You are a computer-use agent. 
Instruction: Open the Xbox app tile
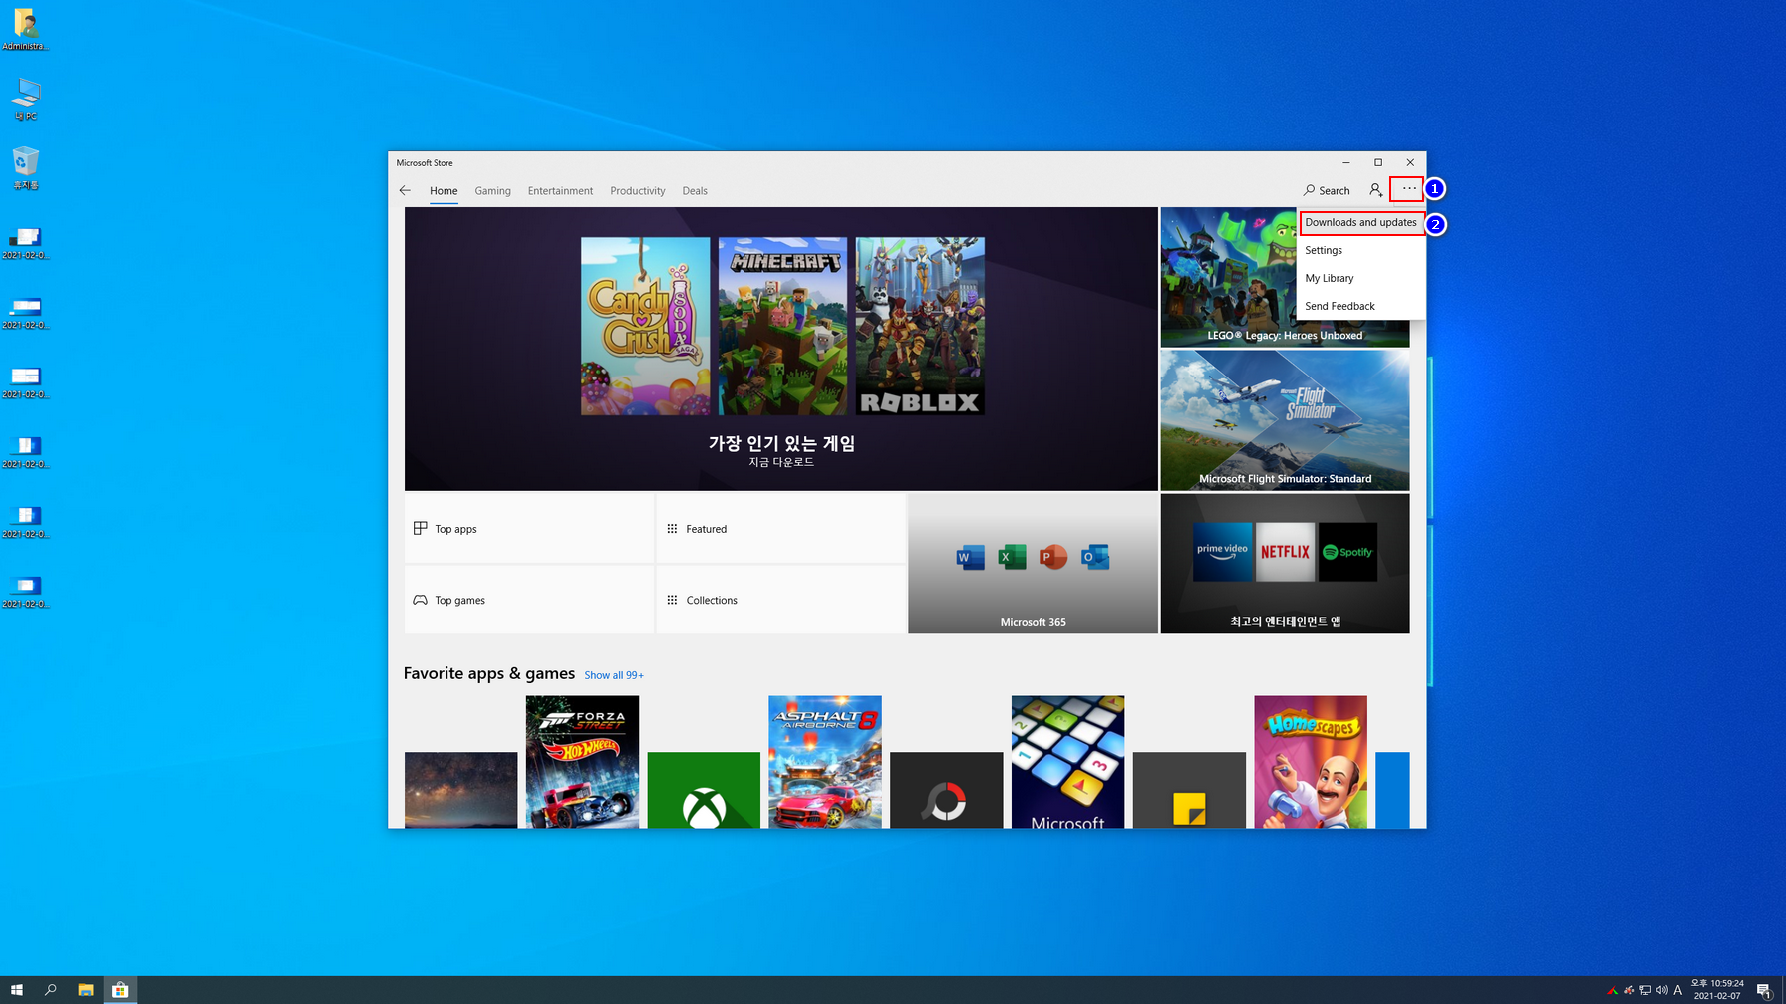point(704,790)
